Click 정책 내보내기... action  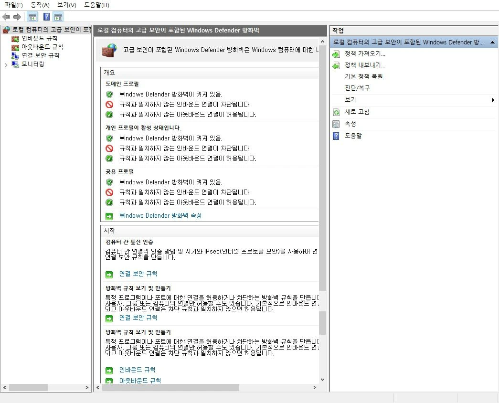click(x=365, y=65)
